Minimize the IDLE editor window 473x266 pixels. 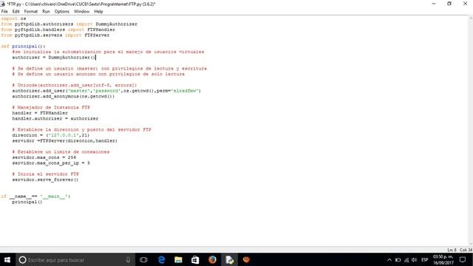click(434, 4)
